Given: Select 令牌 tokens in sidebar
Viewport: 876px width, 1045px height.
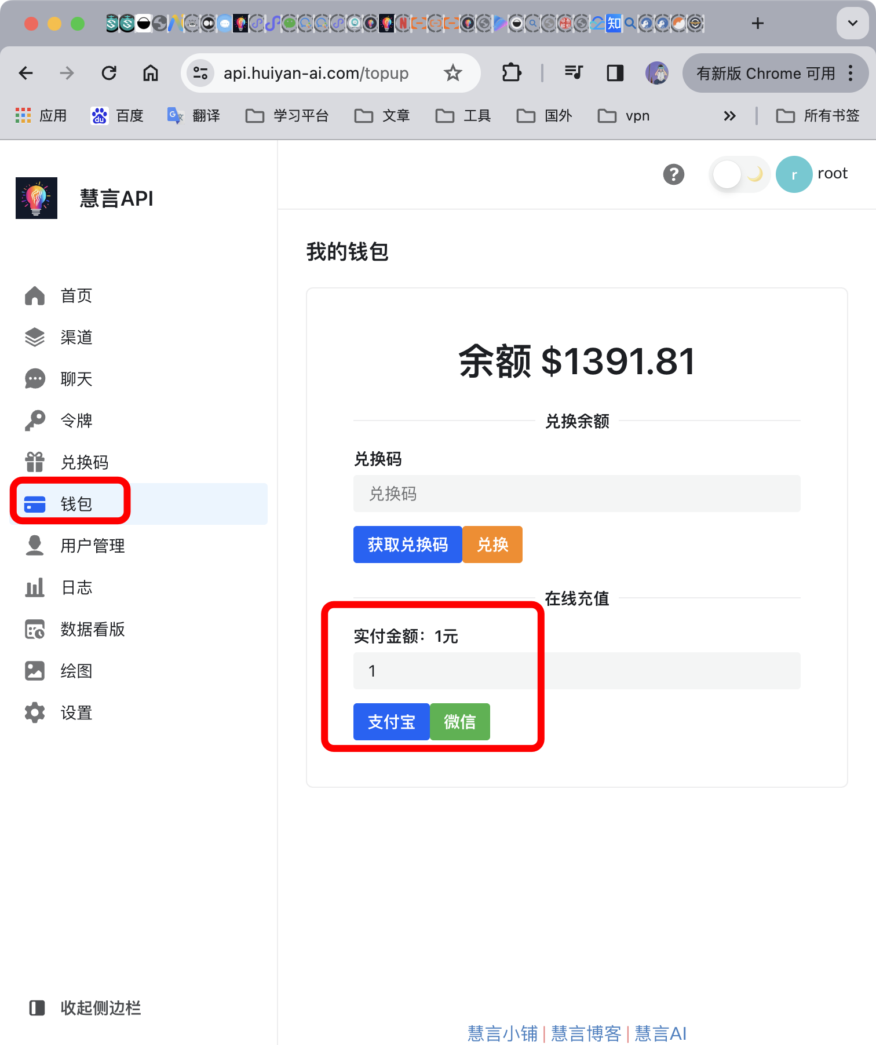Looking at the screenshot, I should (x=76, y=421).
